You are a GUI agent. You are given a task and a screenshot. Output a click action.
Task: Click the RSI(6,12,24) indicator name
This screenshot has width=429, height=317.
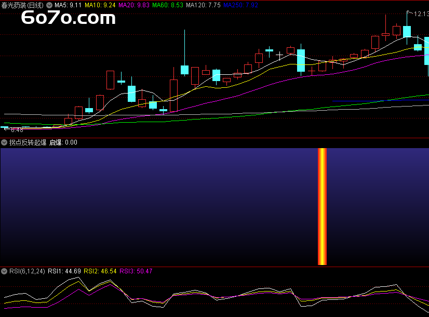coord(27,271)
